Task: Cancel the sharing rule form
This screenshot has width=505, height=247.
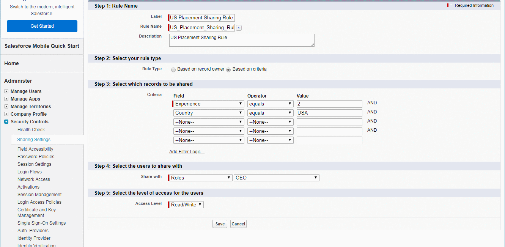Action: tap(238, 224)
